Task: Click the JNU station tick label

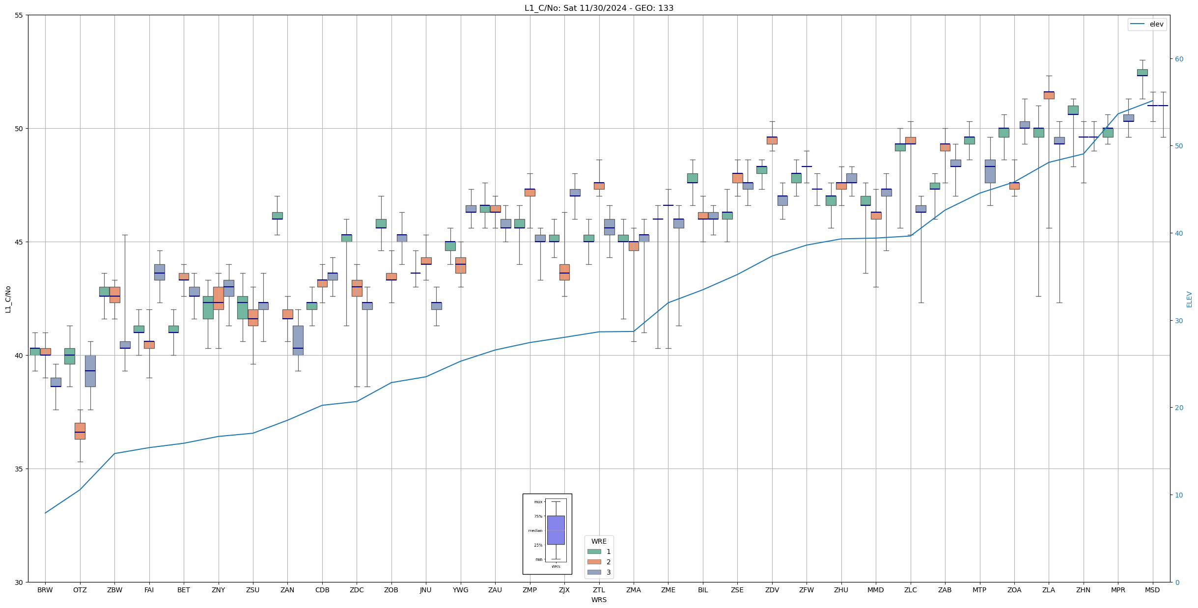Action: [426, 590]
